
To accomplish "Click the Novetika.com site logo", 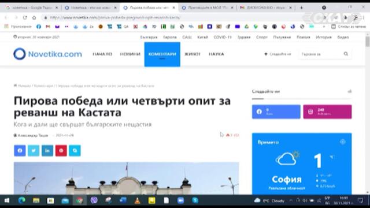I will point(47,54).
